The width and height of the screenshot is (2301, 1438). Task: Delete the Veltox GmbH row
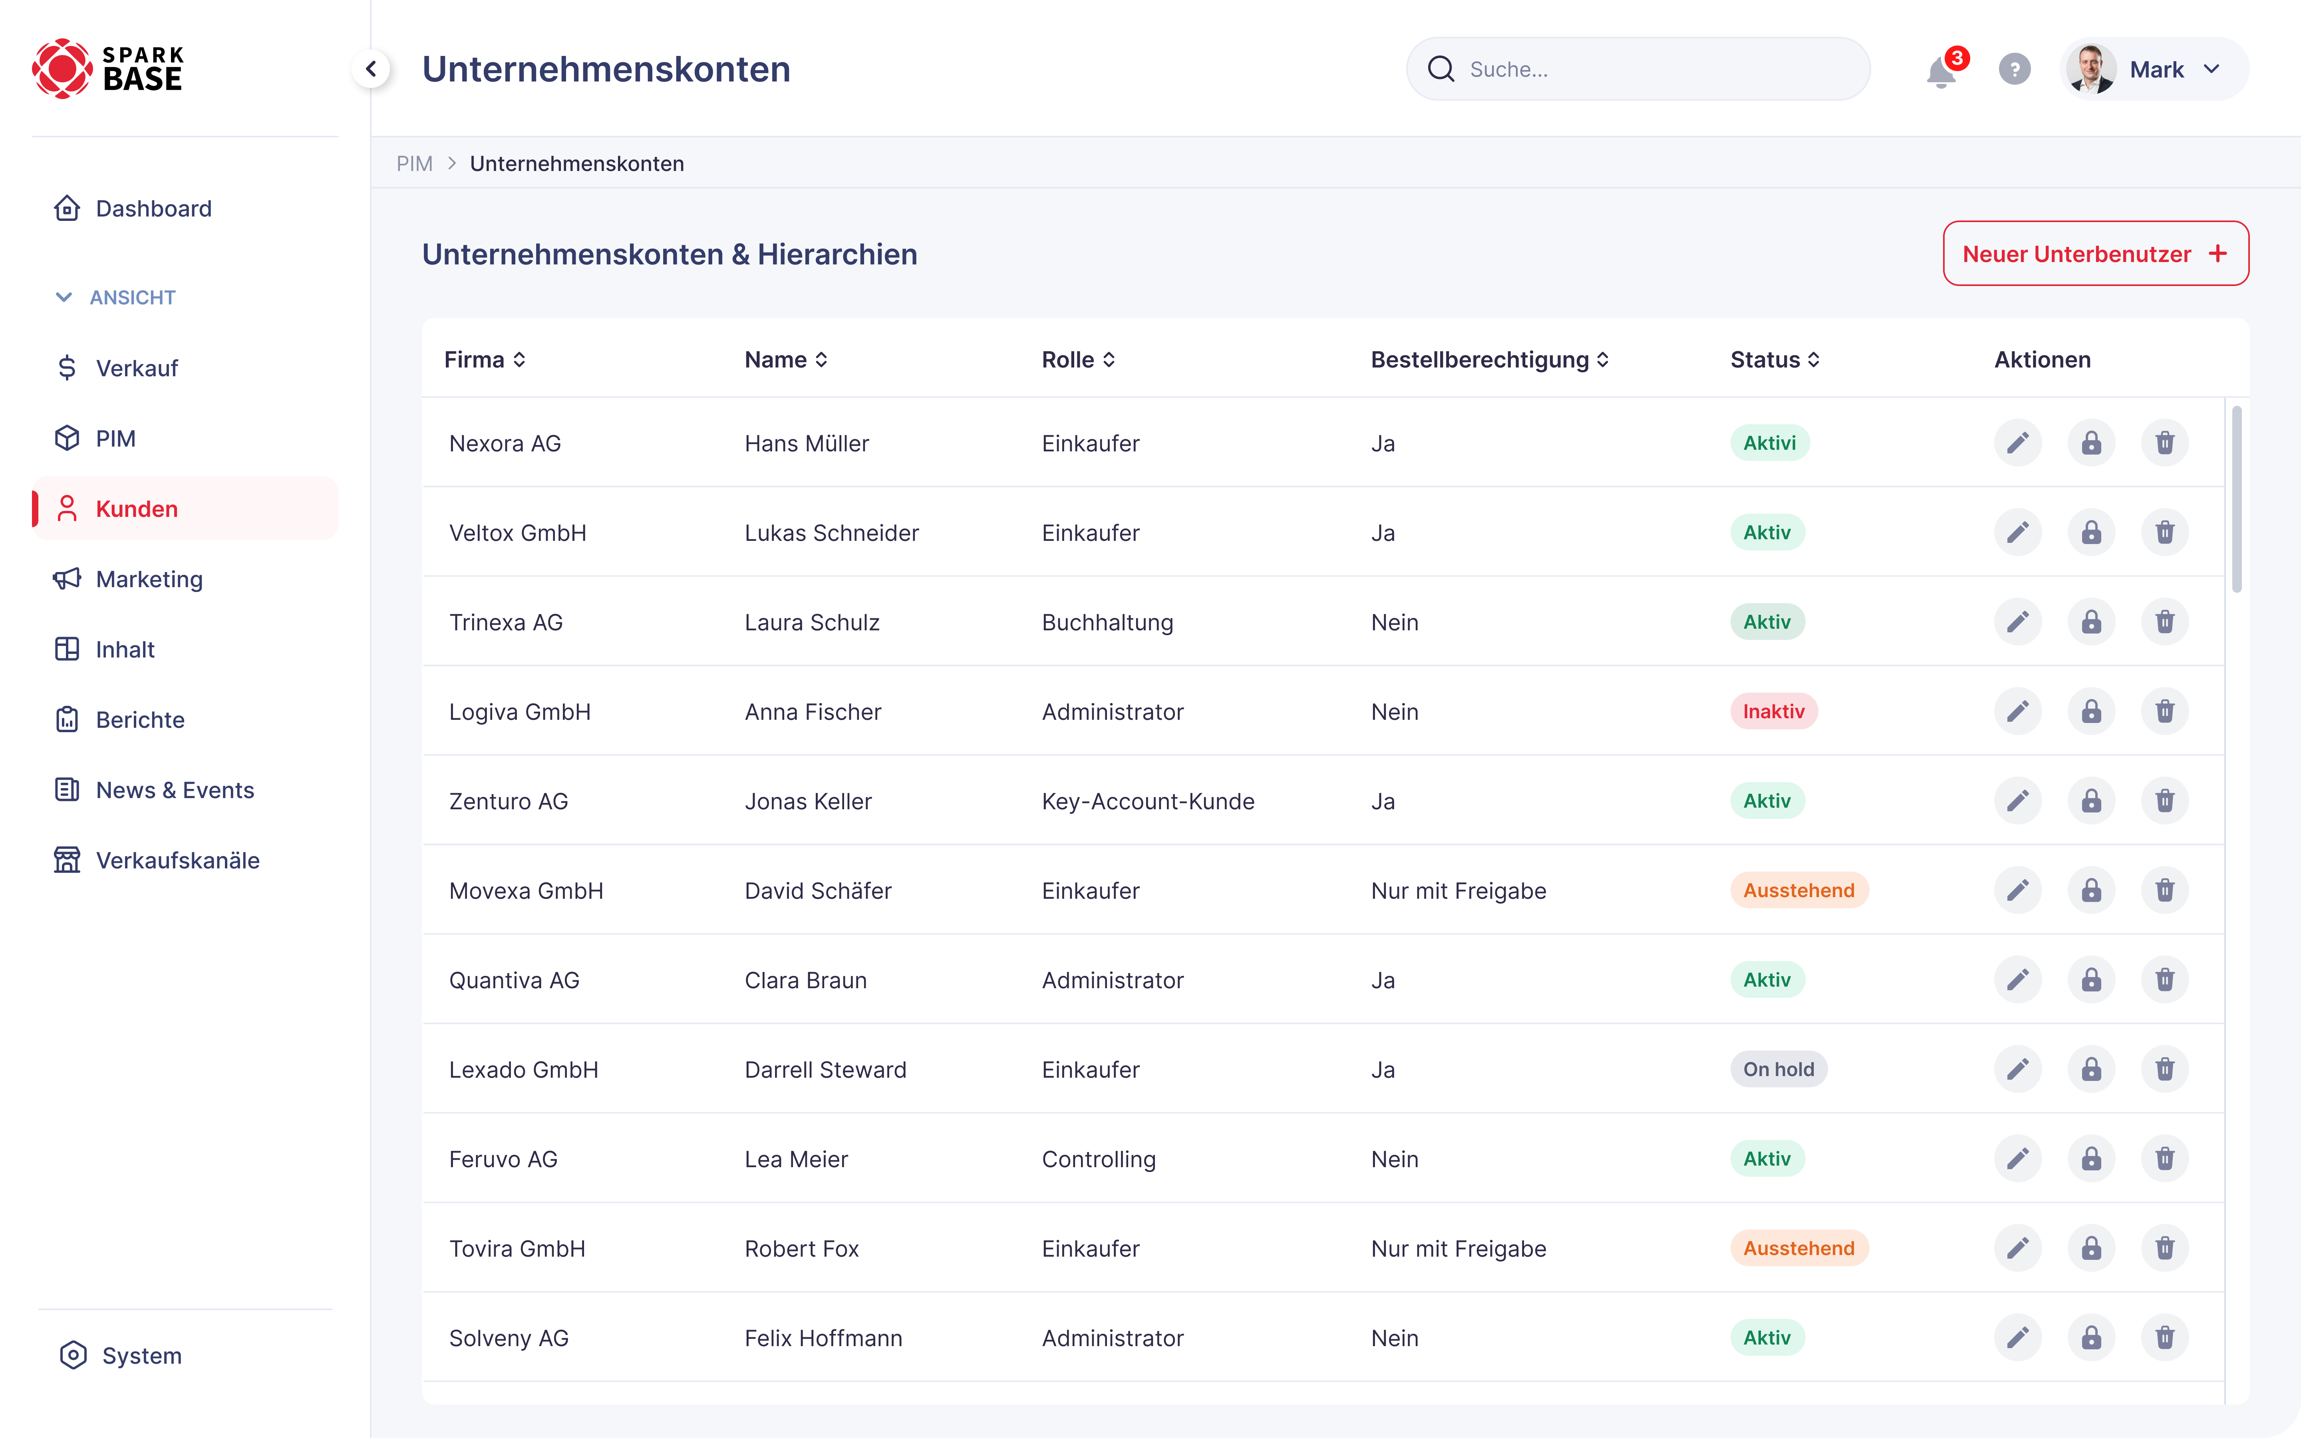[x=2165, y=532]
